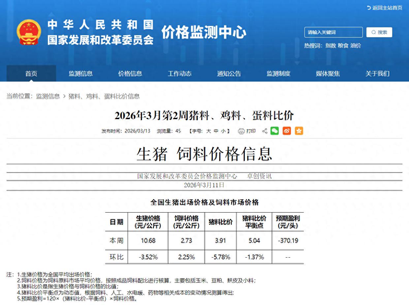Go to the 首页 home tab

click(31, 74)
